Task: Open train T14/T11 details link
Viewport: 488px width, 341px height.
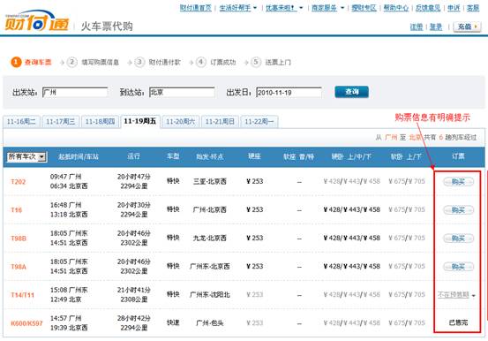Action: [x=22, y=295]
